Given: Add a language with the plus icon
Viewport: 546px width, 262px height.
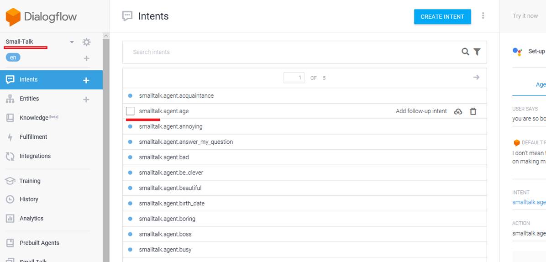Looking at the screenshot, I should click(x=86, y=58).
